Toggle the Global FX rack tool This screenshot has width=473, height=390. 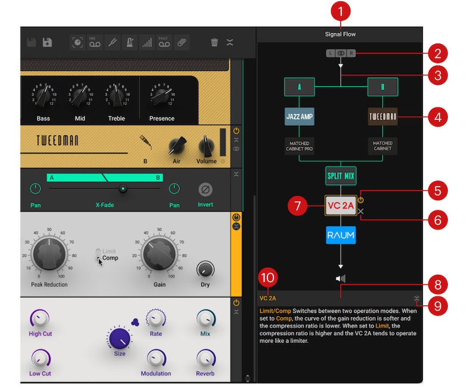coord(77,42)
